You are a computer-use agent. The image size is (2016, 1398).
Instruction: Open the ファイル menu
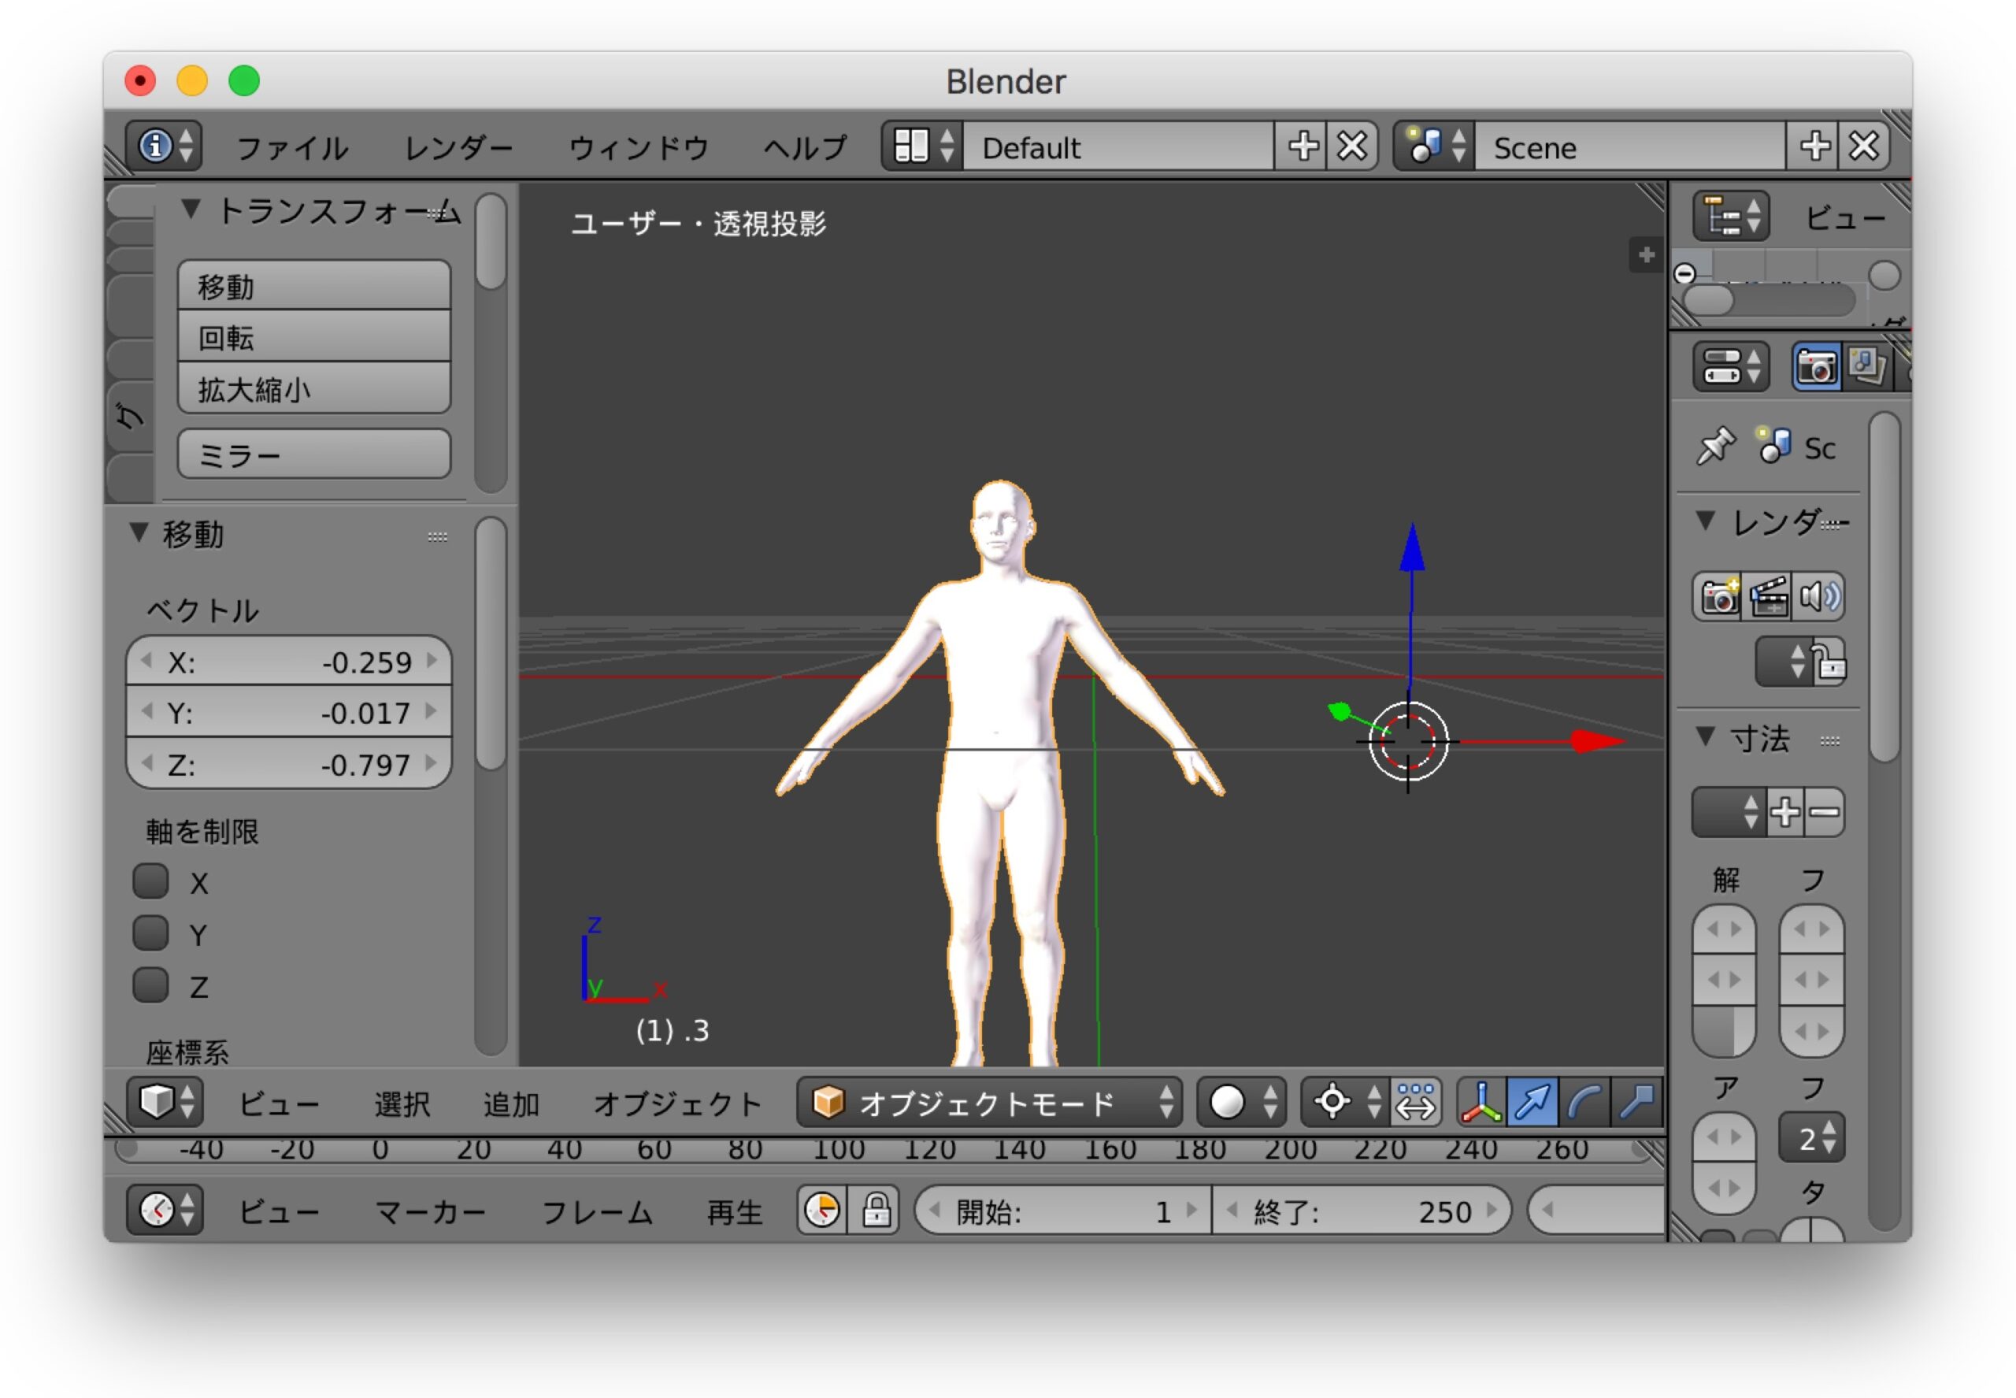pos(291,147)
